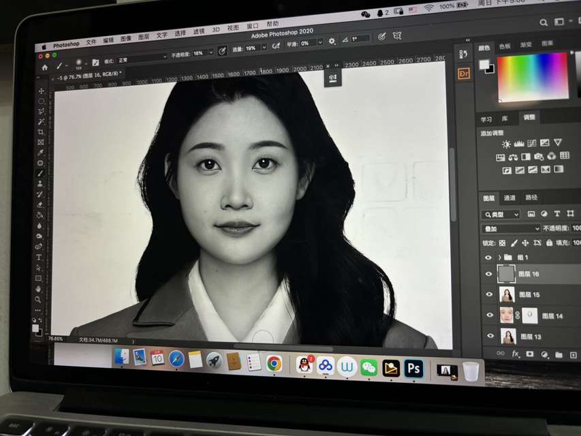Open the document status info arrow
The width and height of the screenshot is (581, 436).
pyautogui.click(x=134, y=341)
